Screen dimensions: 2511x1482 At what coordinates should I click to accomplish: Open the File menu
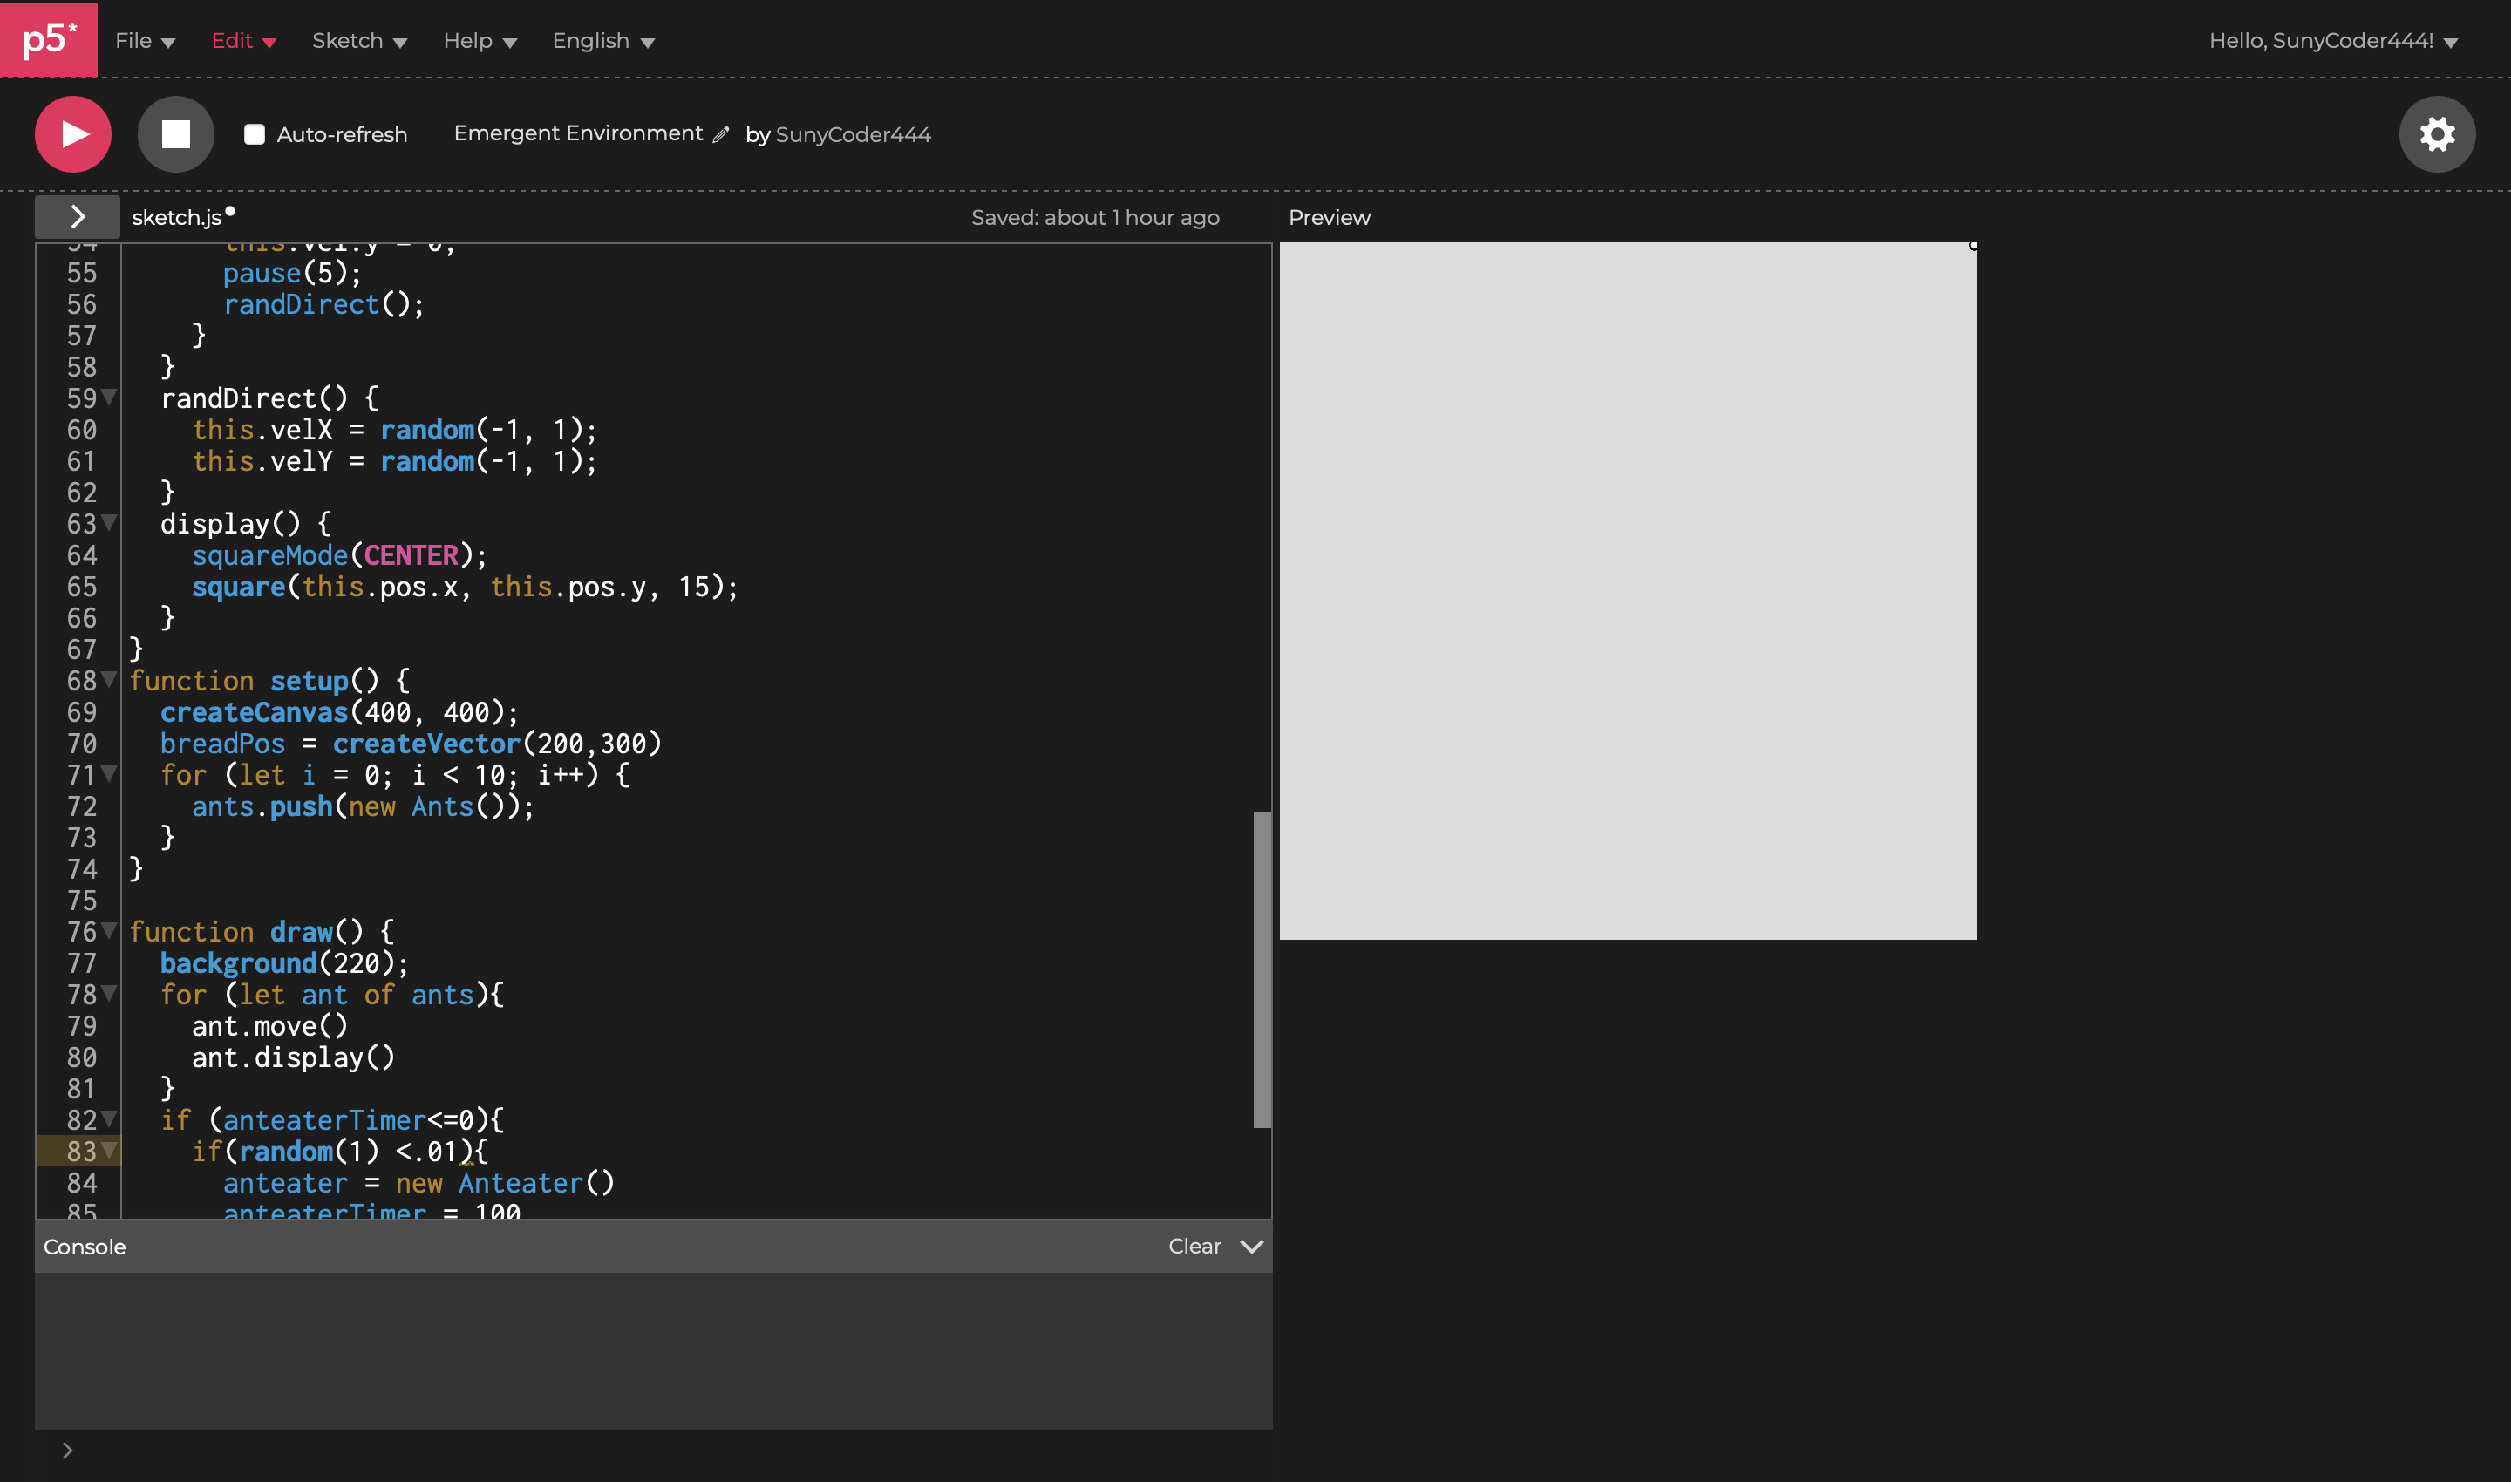click(x=145, y=41)
